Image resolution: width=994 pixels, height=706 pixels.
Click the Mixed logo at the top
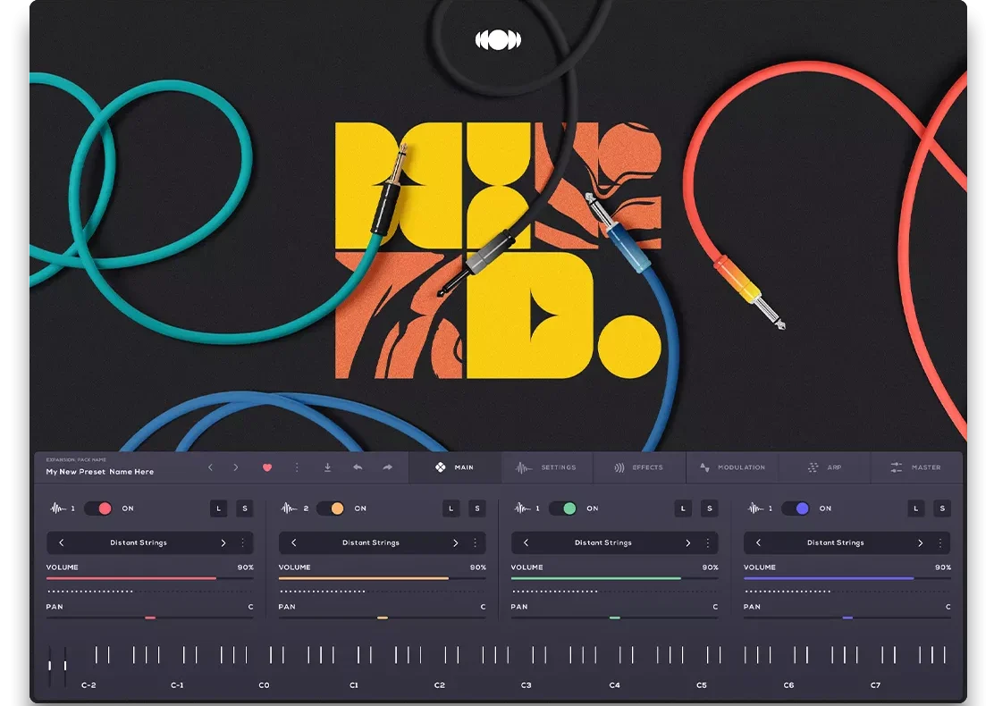497,39
